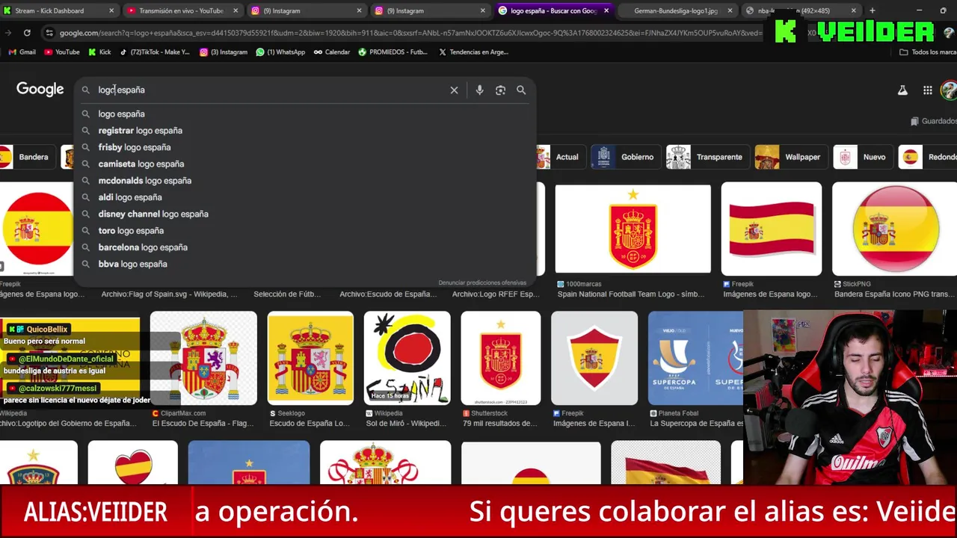This screenshot has height=538, width=957.
Task: Open Calendar bookmark
Action: [x=331, y=52]
